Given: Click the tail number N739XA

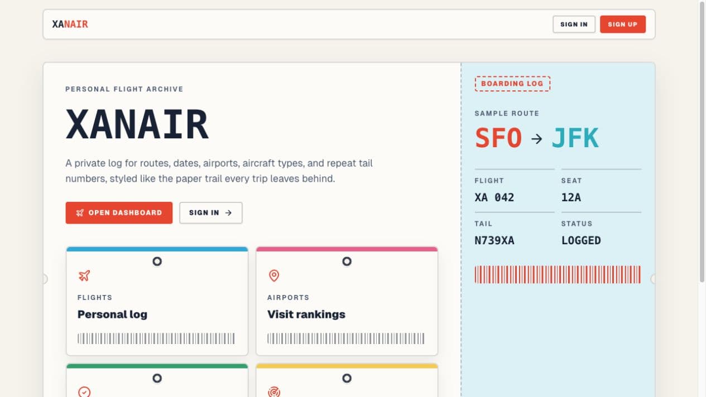Looking at the screenshot, I should click(x=494, y=240).
